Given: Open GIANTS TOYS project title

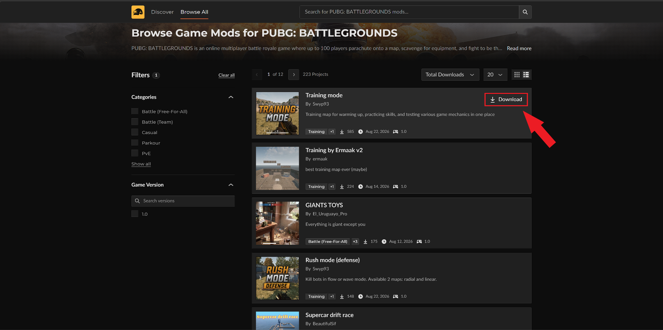Looking at the screenshot, I should [x=324, y=205].
